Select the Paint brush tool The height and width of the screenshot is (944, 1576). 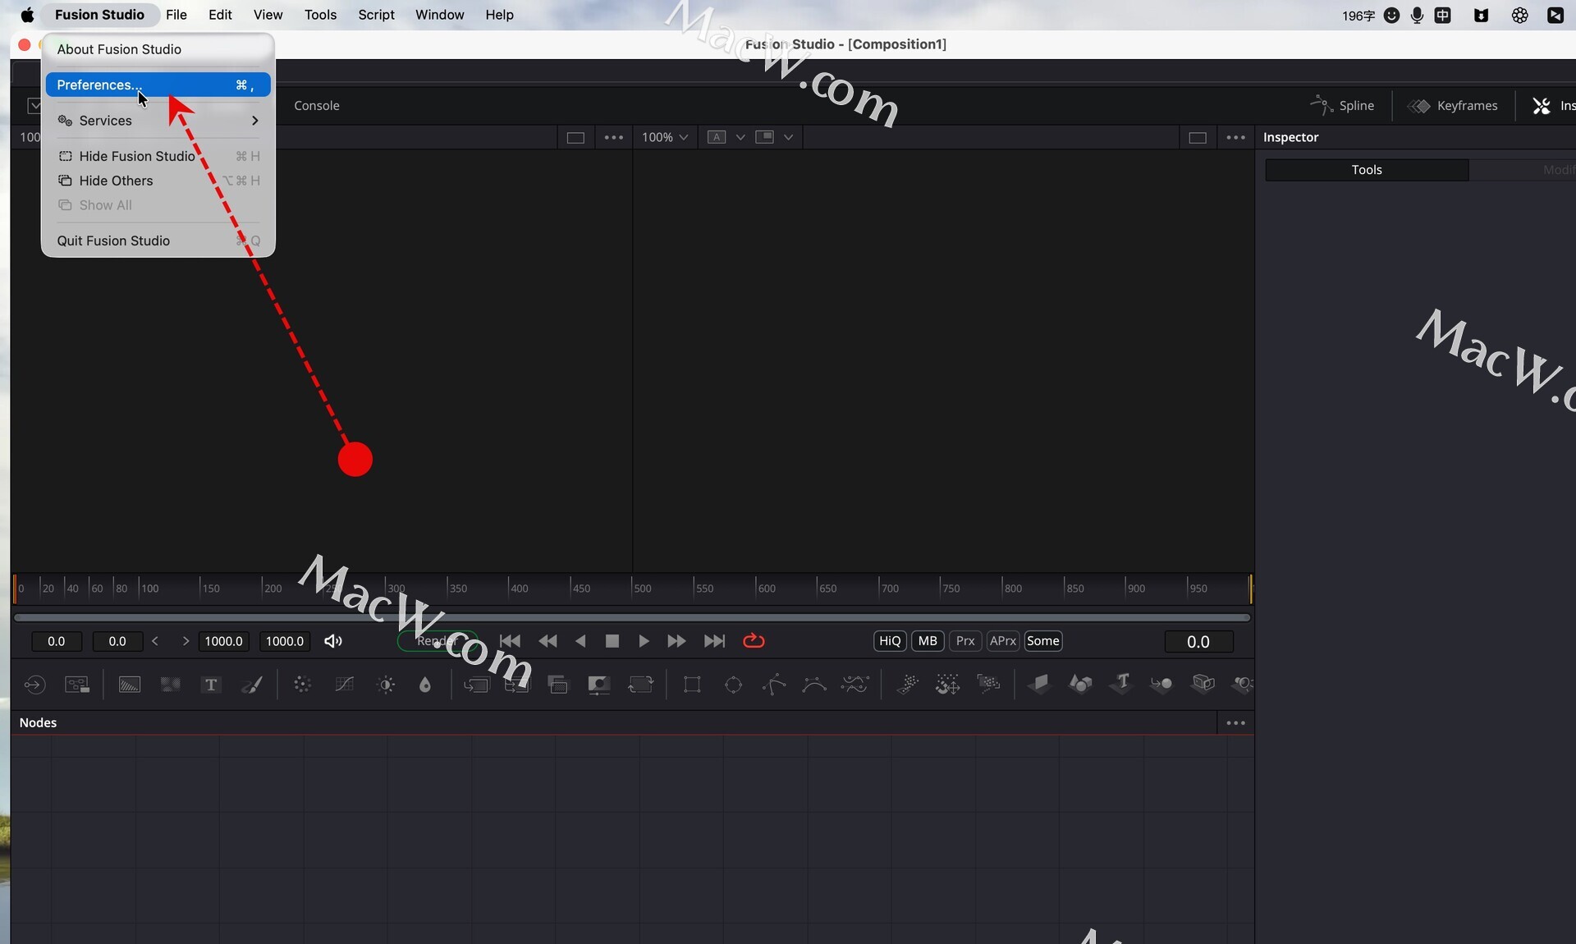(252, 685)
